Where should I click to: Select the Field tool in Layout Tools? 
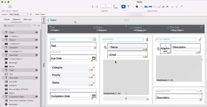(172, 7)
